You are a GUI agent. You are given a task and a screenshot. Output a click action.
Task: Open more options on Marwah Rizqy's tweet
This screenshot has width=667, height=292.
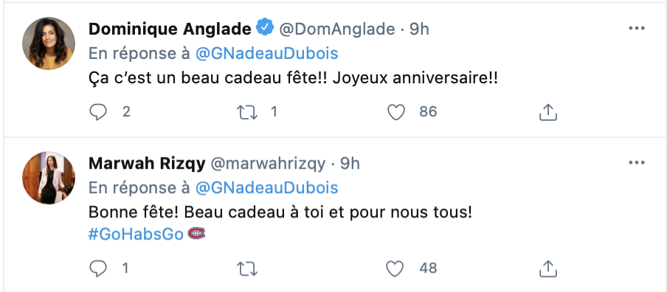pos(637,163)
